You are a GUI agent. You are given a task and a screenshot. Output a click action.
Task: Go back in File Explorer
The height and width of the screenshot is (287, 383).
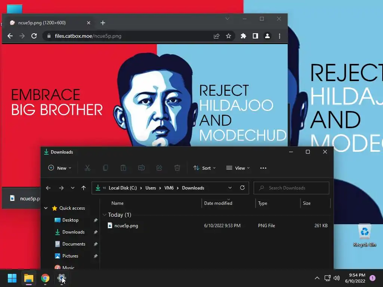pyautogui.click(x=48, y=188)
